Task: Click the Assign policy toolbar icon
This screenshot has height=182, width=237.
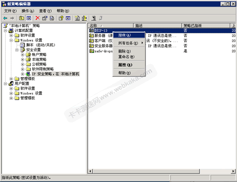Action: click(94, 18)
